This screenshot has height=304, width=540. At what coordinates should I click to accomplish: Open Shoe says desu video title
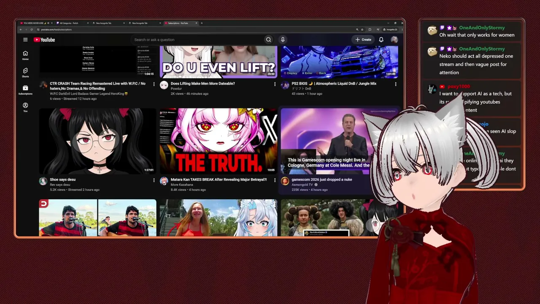click(x=62, y=179)
